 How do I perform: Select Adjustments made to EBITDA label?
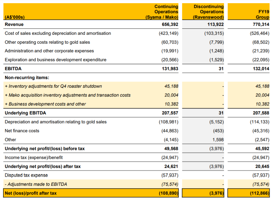coord(36,184)
